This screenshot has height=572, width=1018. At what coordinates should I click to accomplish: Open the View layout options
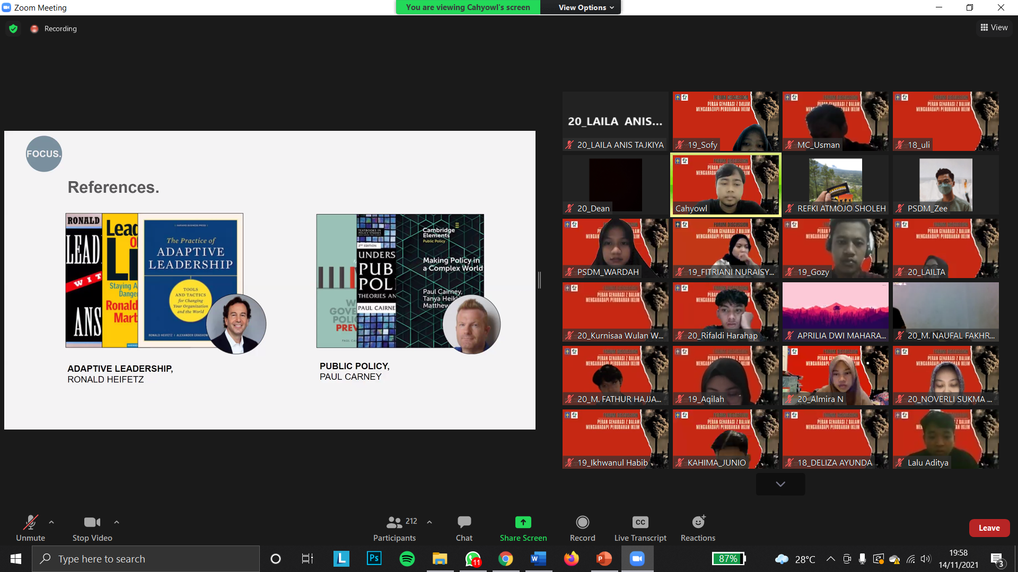coord(994,28)
